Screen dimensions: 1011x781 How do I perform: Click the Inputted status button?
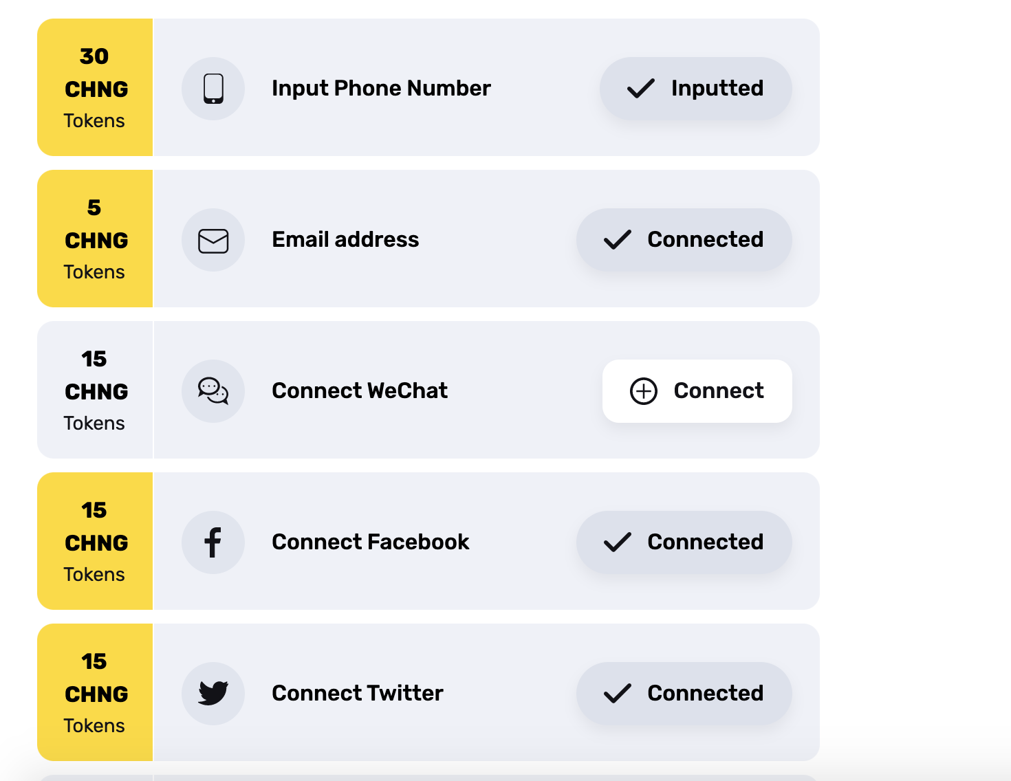pos(695,89)
